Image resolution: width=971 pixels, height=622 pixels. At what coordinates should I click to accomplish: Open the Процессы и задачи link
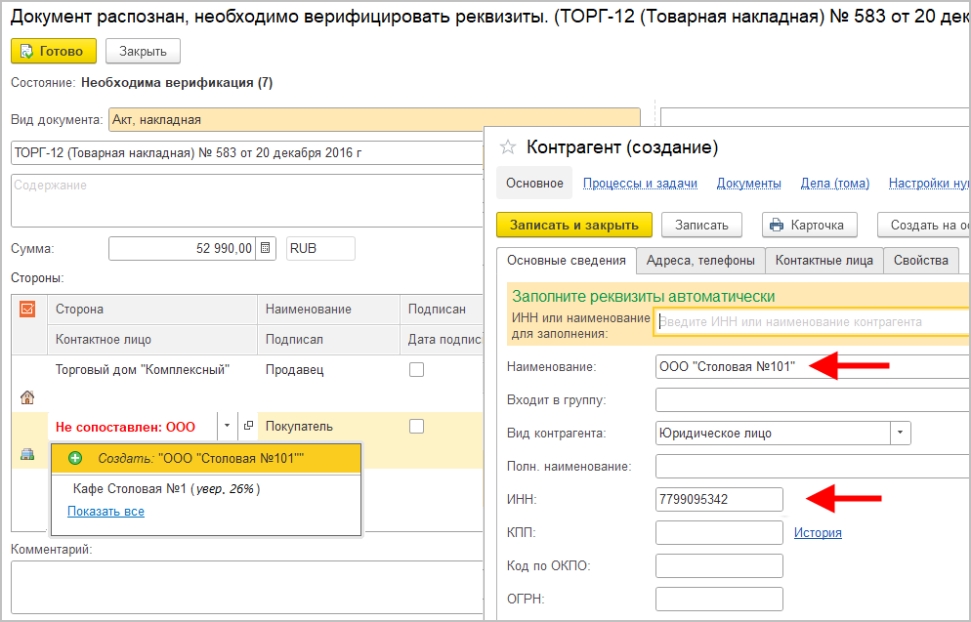pos(640,183)
